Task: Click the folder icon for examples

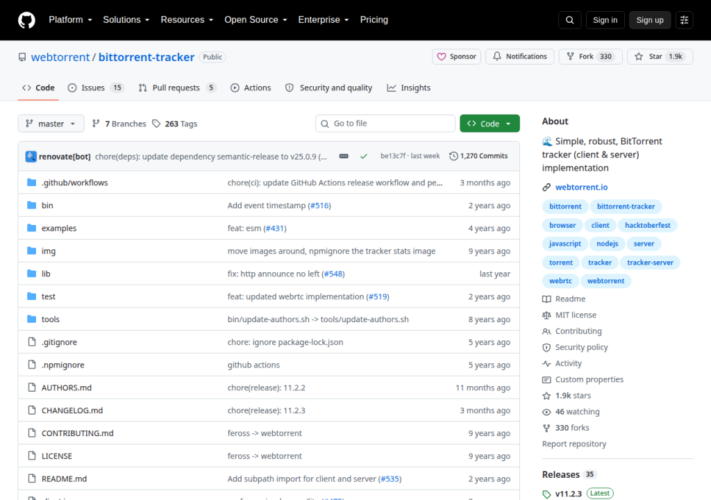Action: (x=31, y=228)
